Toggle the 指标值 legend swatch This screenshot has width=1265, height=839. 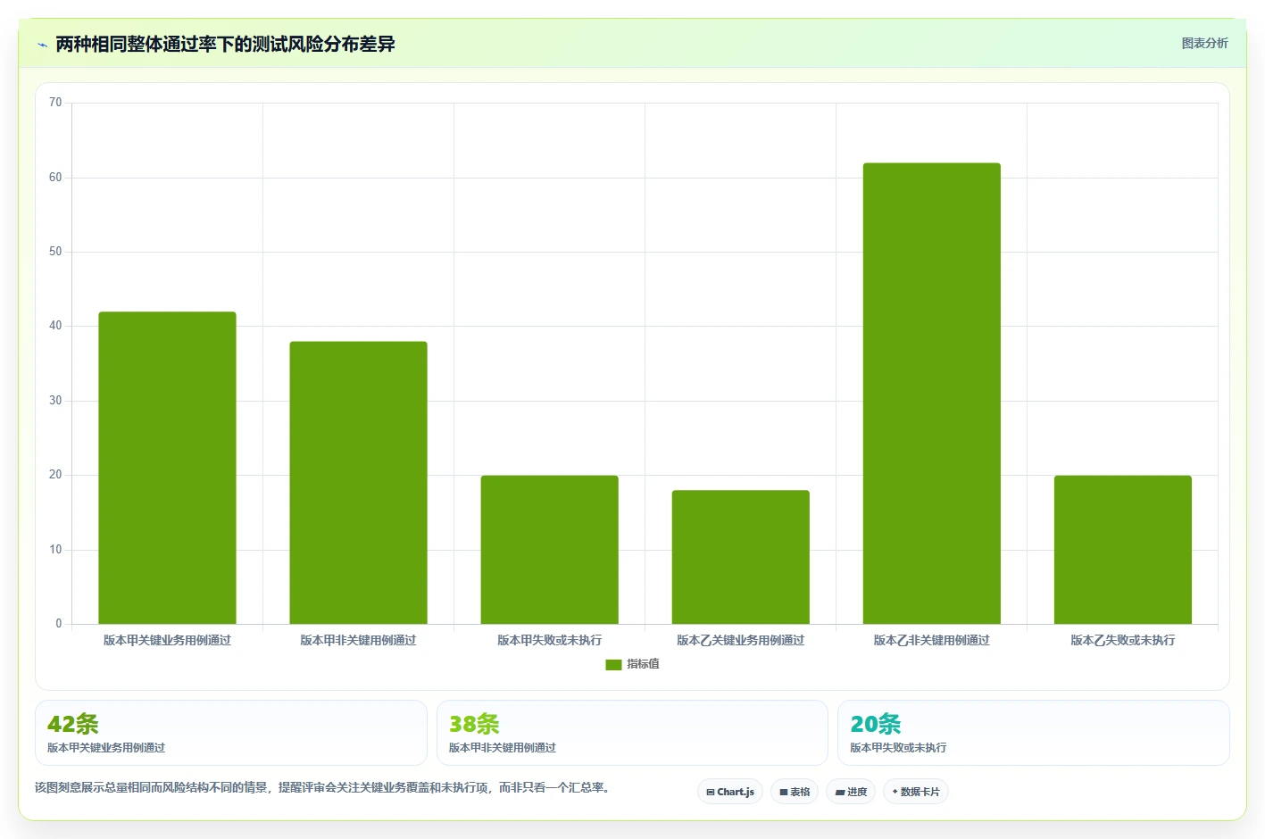coord(613,664)
